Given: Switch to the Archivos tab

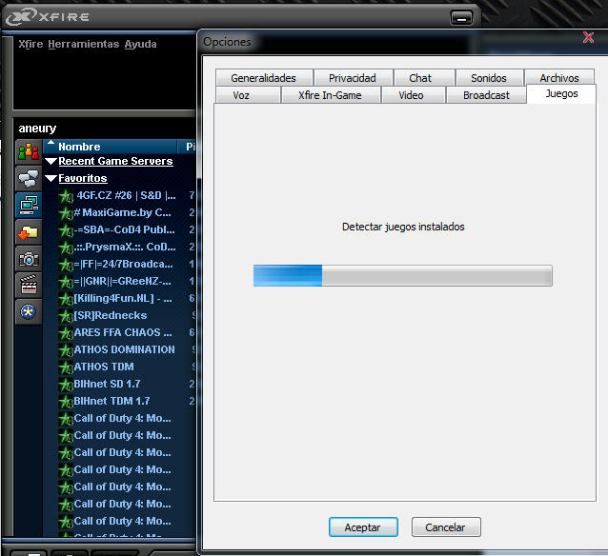Looking at the screenshot, I should click(x=559, y=78).
